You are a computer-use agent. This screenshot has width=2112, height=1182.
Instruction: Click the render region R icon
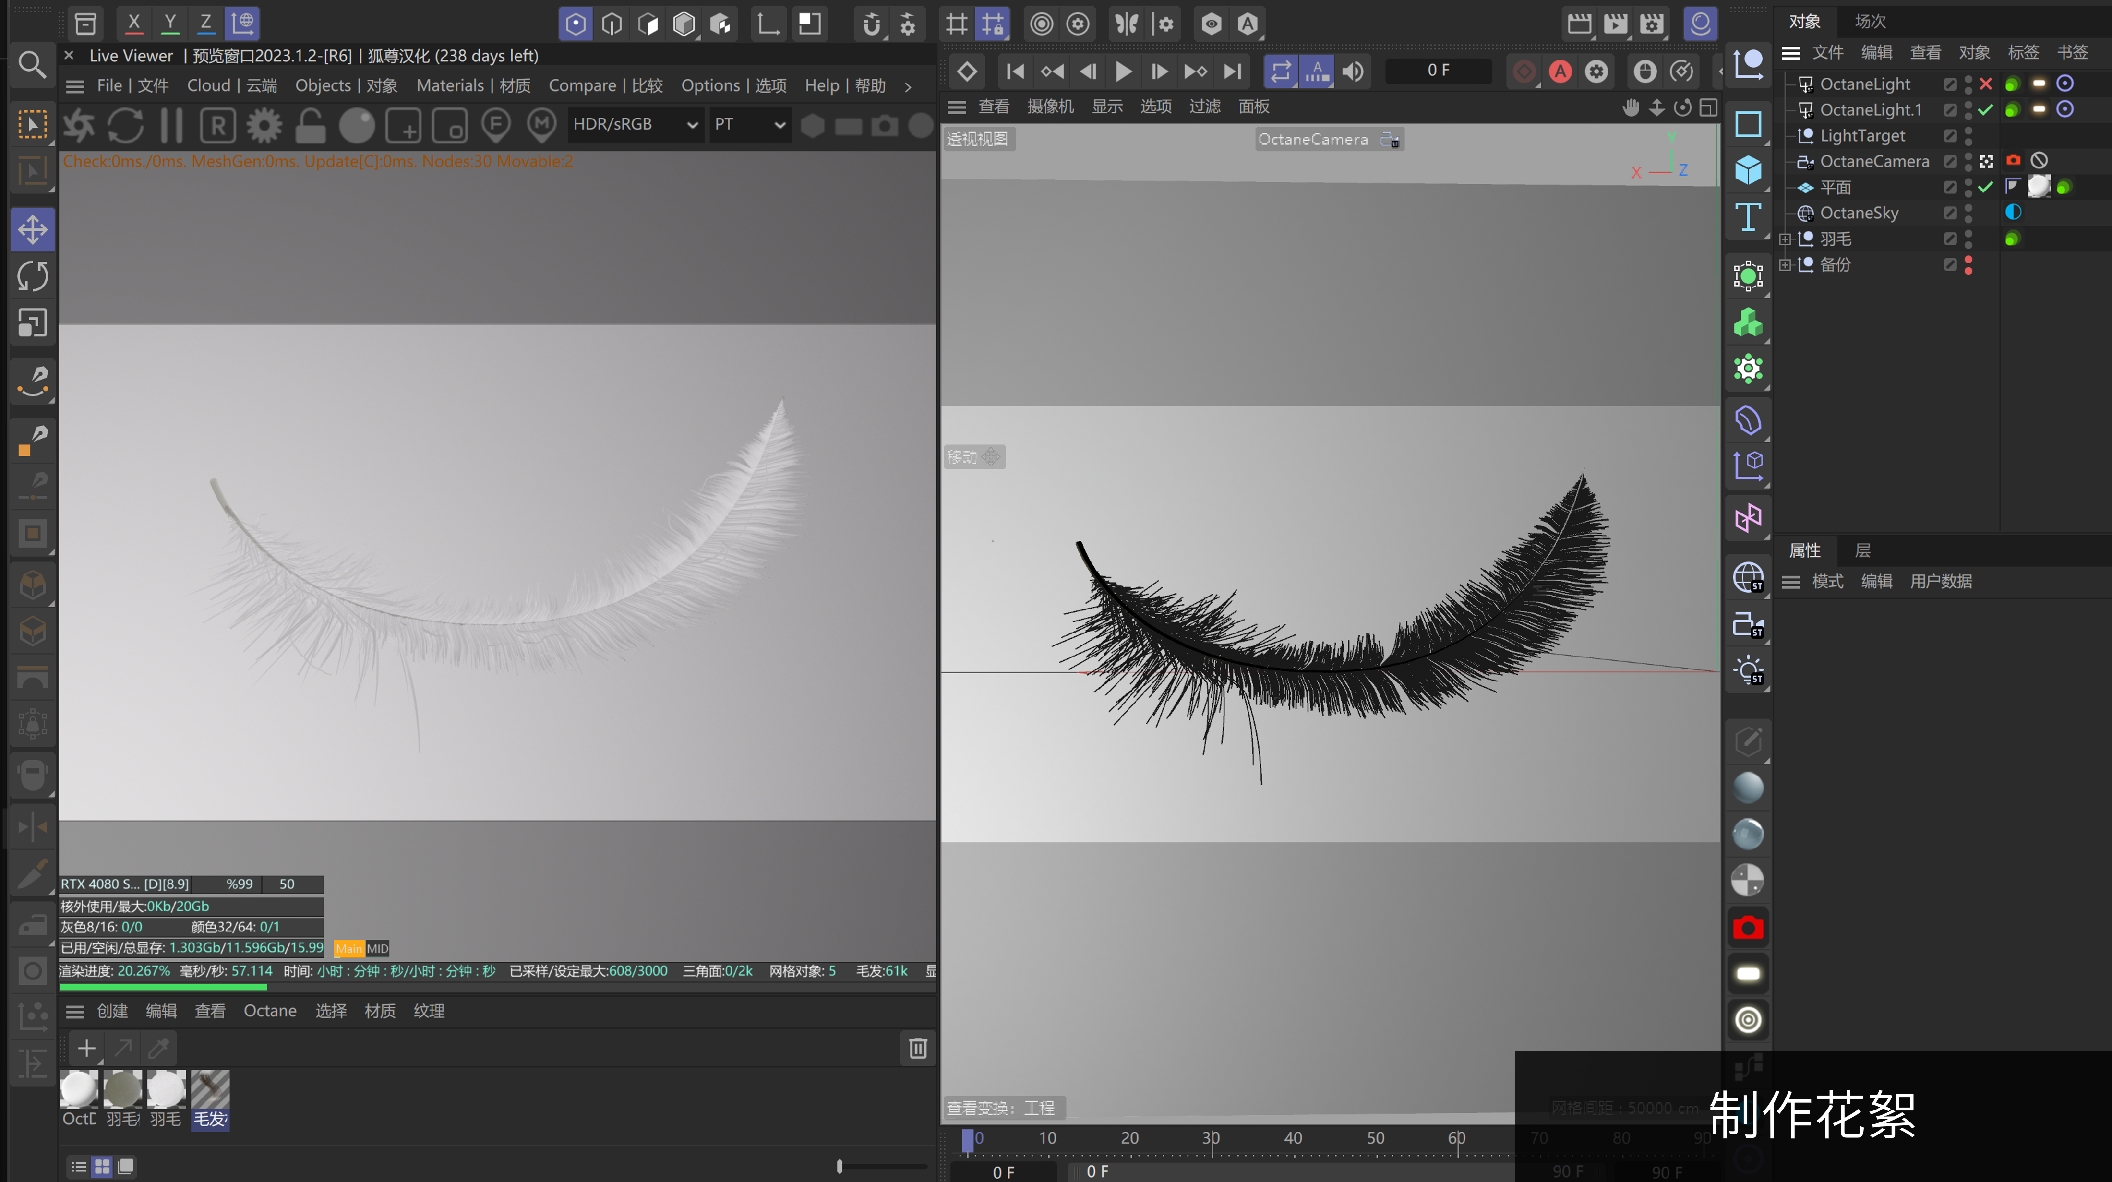pyautogui.click(x=218, y=125)
